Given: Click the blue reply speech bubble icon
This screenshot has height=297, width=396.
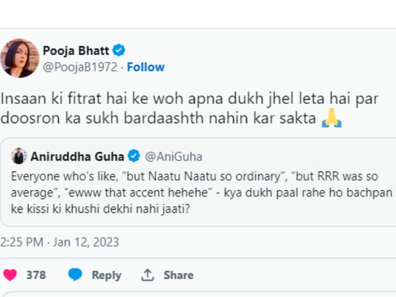Looking at the screenshot, I should click(x=75, y=274).
